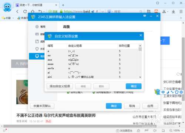The image size is (185, 133).
Task: Click the 浏览器医生 status bar item
Action: 124,131
